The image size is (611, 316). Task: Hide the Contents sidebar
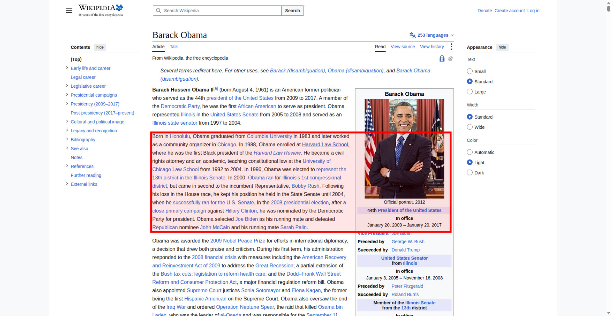click(x=100, y=47)
